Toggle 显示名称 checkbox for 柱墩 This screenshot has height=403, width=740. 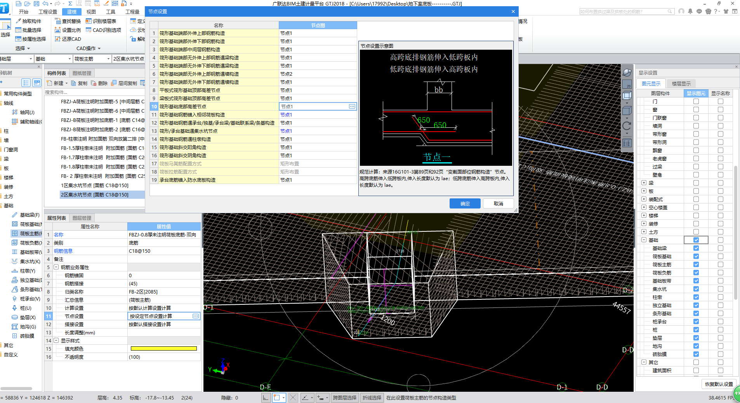(720, 297)
